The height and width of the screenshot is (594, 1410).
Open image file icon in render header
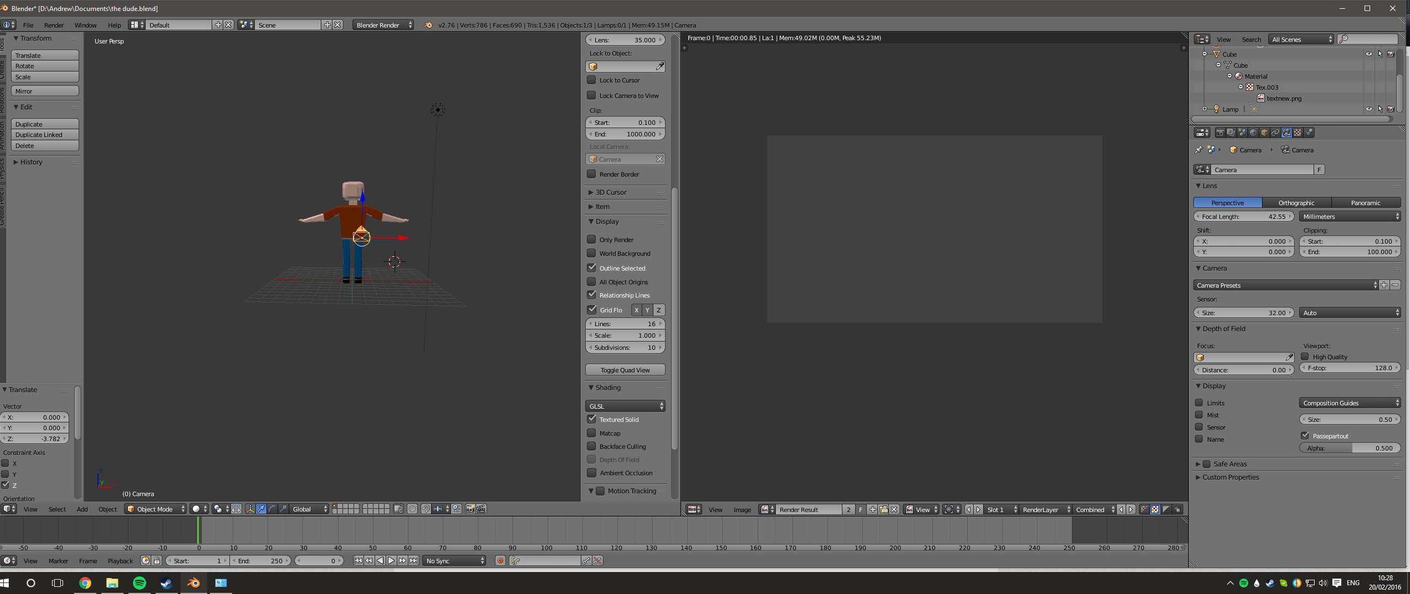coord(883,509)
